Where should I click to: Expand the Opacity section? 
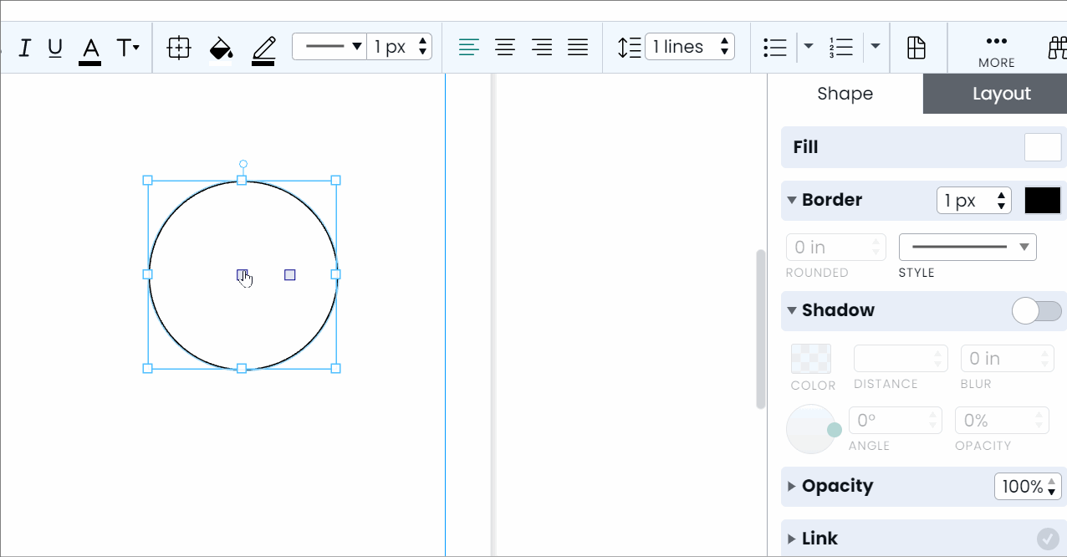(791, 486)
